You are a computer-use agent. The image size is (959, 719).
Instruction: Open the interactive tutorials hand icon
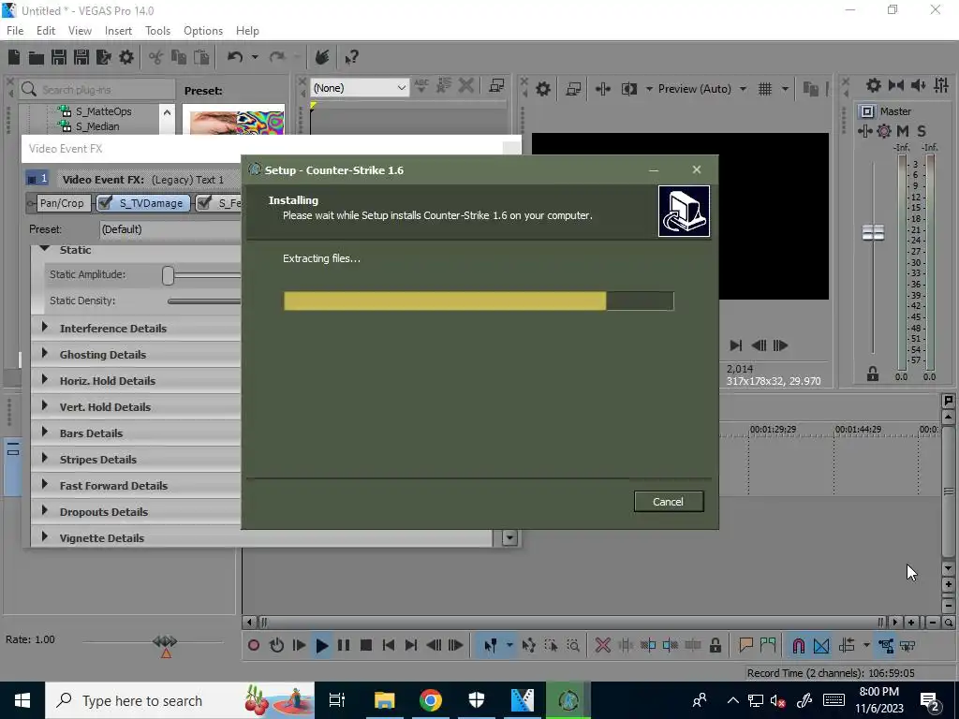point(322,57)
